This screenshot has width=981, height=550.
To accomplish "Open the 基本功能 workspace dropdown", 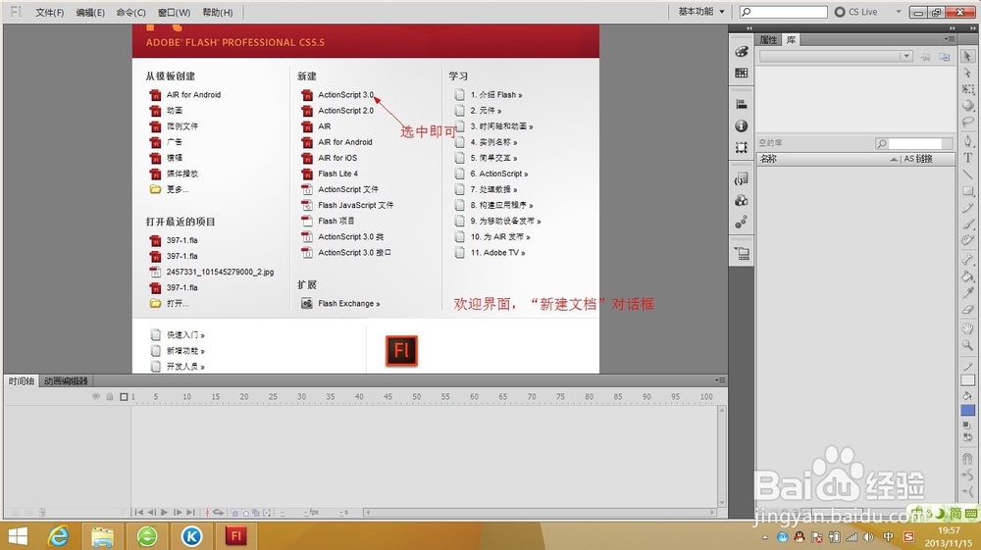I will tap(701, 11).
